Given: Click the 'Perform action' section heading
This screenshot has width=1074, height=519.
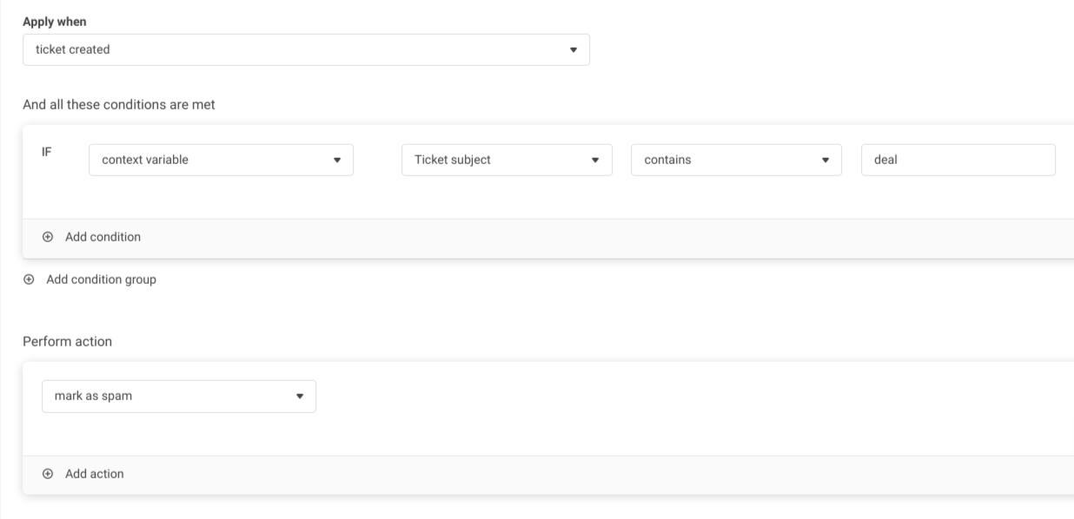Looking at the screenshot, I should pos(68,342).
